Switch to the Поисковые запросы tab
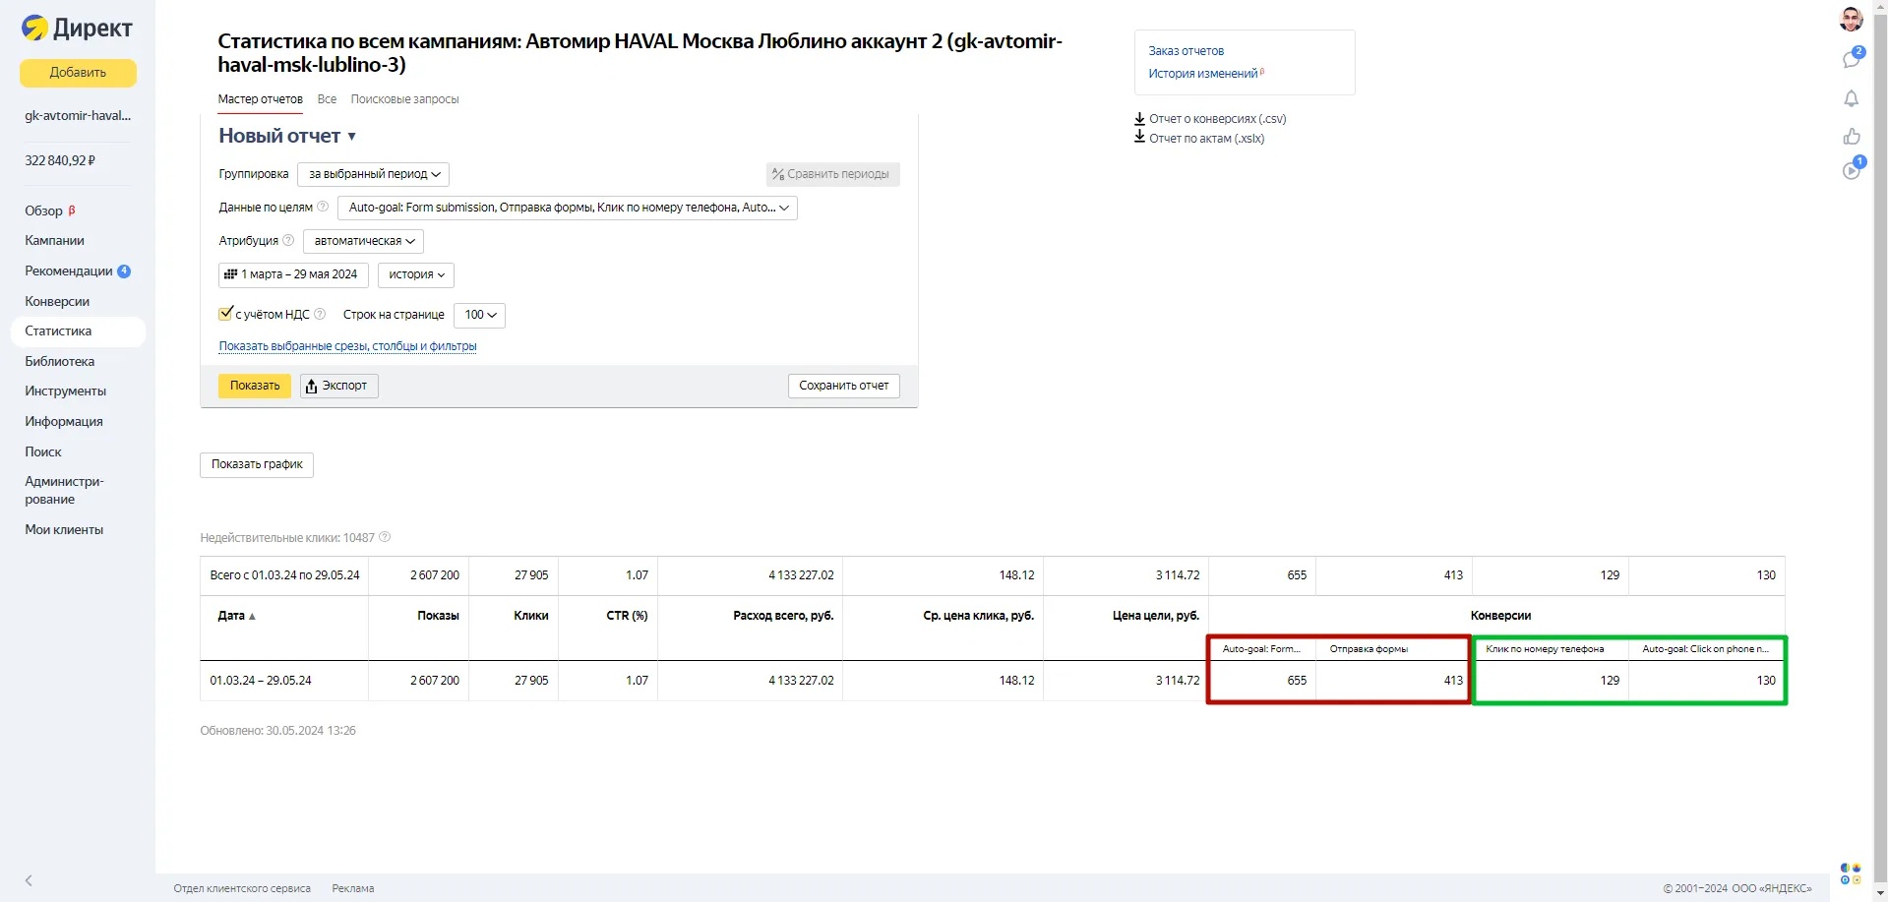Image resolution: width=1888 pixels, height=902 pixels. coord(404,99)
